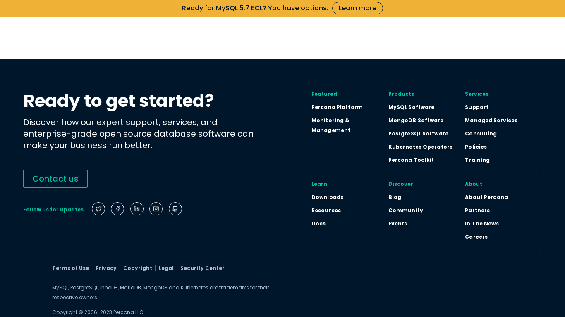View the Copyright link
This screenshot has height=317, width=565.
(x=138, y=268)
